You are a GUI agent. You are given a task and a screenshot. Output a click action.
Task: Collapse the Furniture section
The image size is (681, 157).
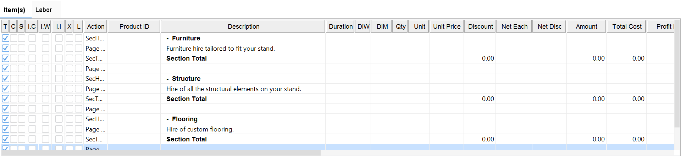pyautogui.click(x=168, y=39)
